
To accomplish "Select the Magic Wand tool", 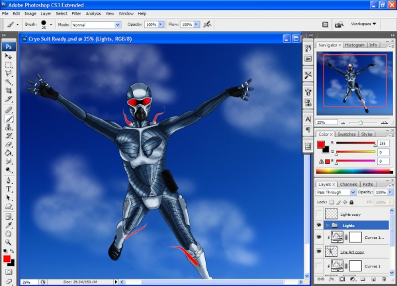I will pyautogui.click(x=9, y=82).
